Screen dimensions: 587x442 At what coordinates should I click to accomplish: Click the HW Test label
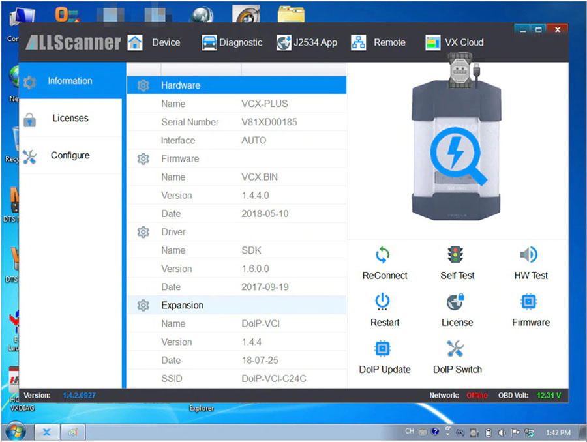[531, 276]
